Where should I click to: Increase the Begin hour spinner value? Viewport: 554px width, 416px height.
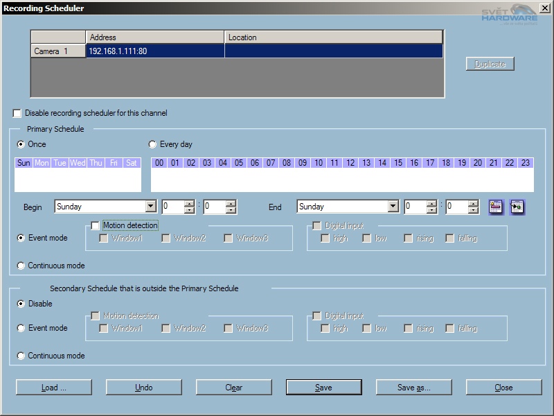[189, 203]
